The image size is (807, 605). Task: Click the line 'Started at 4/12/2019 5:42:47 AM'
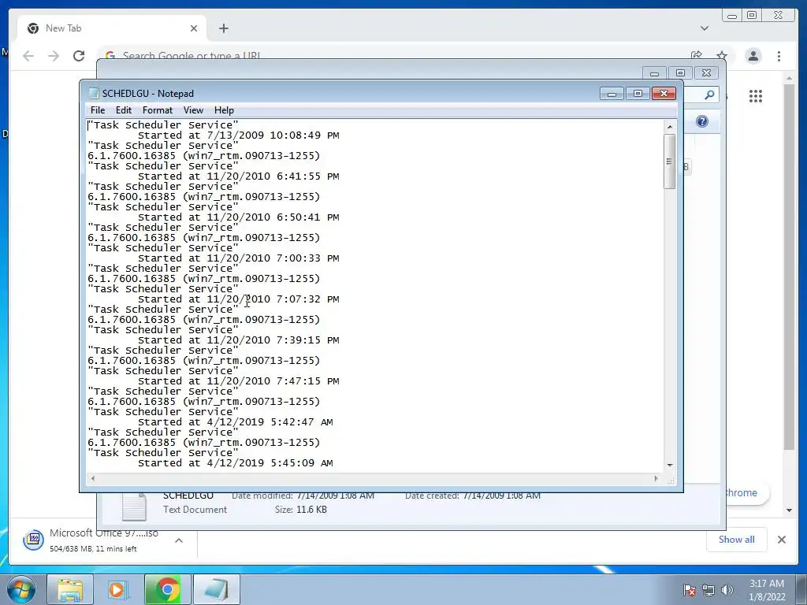click(x=235, y=422)
